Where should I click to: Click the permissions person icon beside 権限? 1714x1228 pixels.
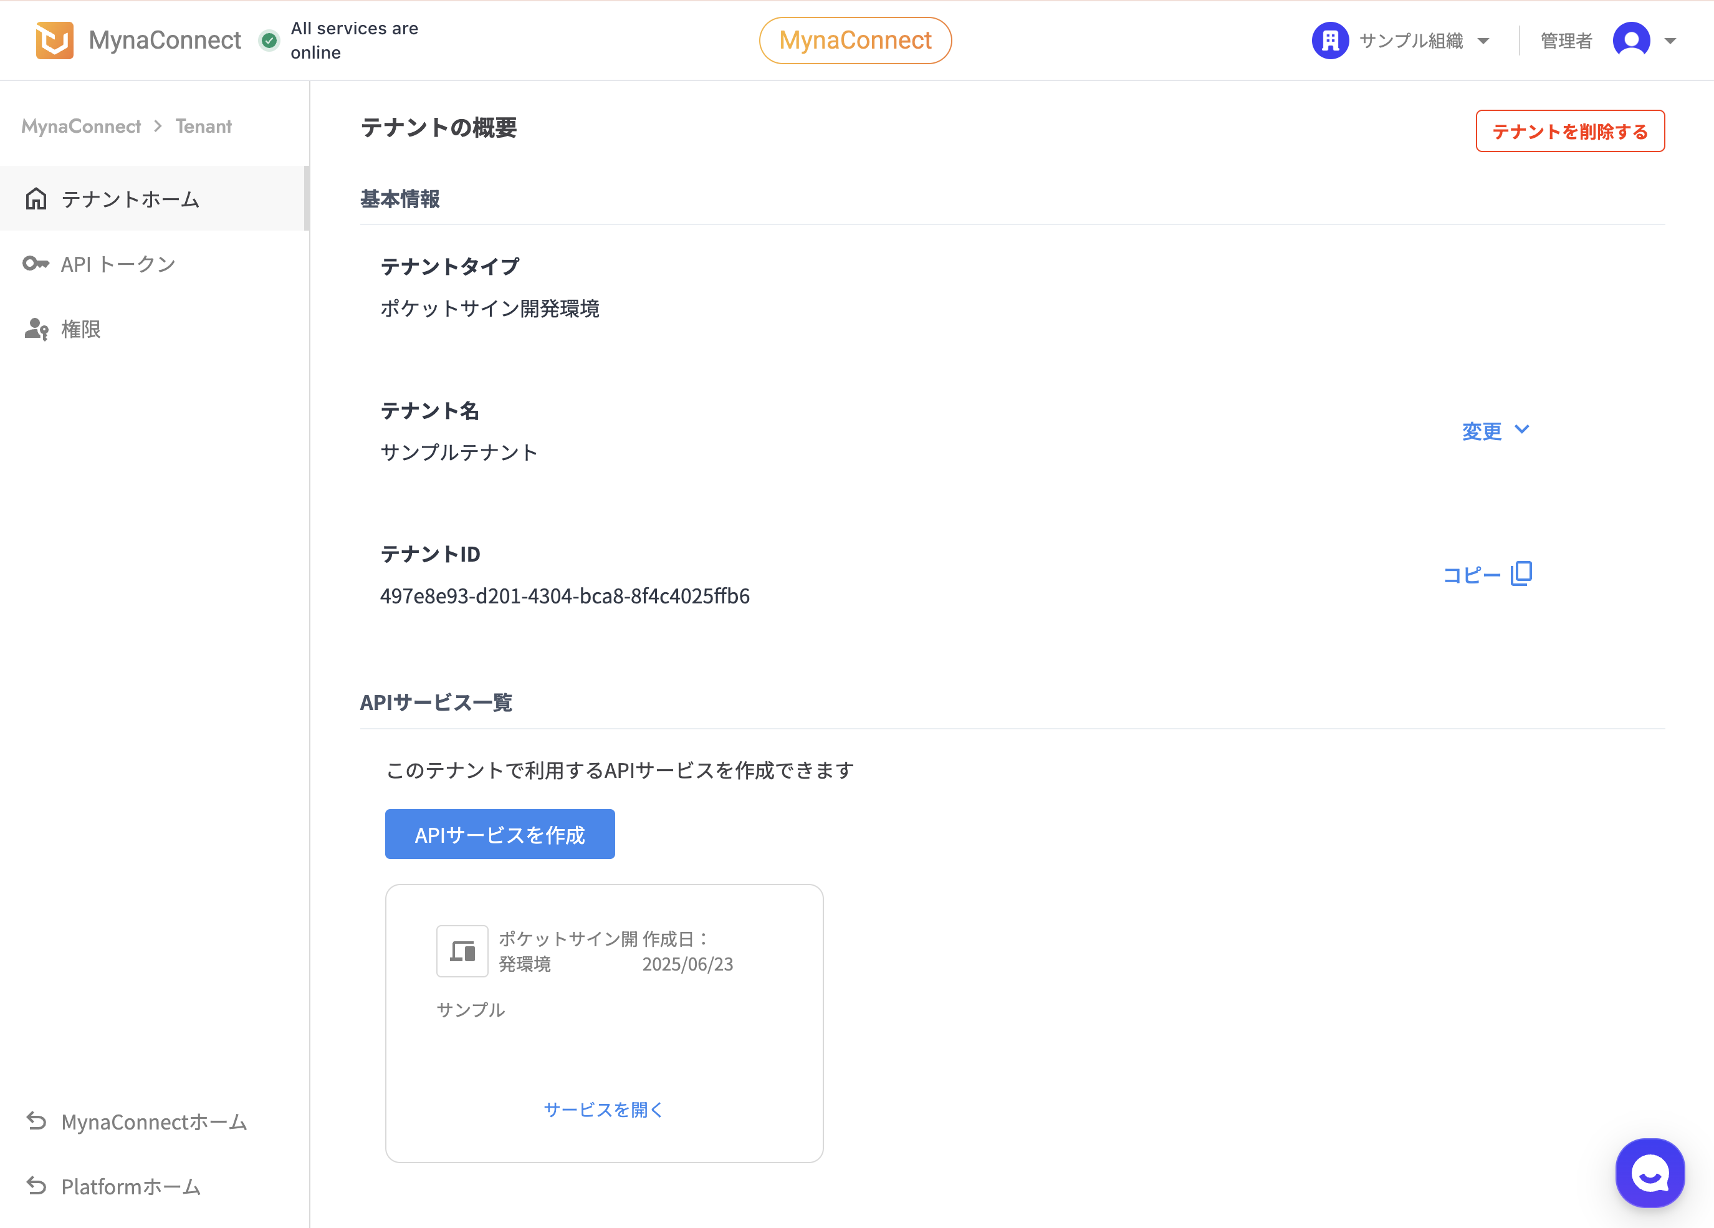[x=36, y=329]
